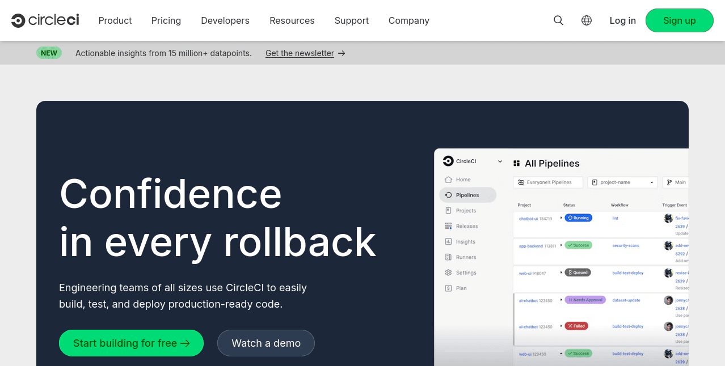Open the language globe icon

pyautogui.click(x=587, y=20)
